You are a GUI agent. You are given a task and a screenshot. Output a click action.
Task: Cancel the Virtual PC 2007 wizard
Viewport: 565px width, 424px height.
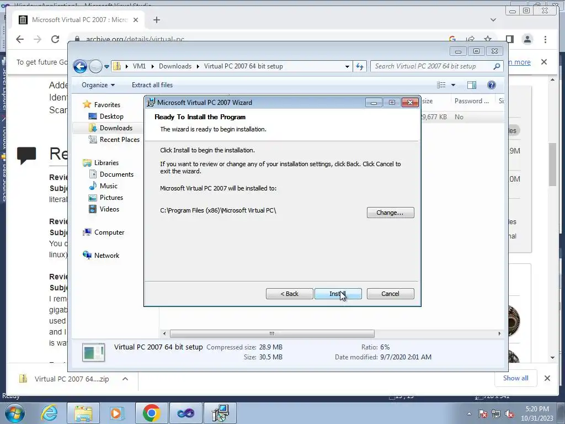tap(390, 294)
